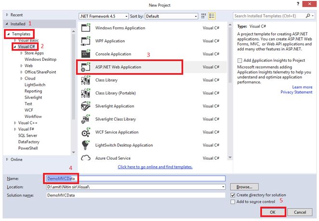This screenshot has height=221, width=319.
Task: Click the template list scroll down arrow
Action: (230, 157)
